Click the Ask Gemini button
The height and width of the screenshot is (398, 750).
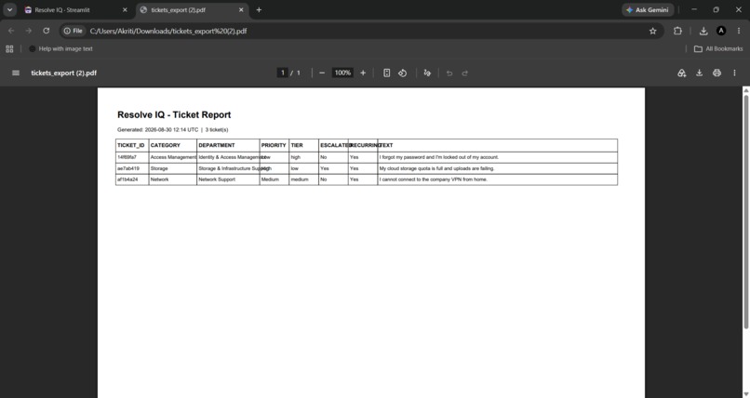point(648,9)
